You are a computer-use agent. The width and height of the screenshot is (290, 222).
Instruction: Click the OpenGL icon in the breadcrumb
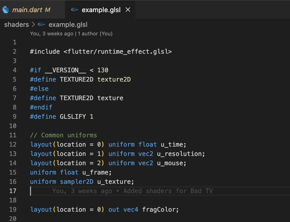(41, 24)
